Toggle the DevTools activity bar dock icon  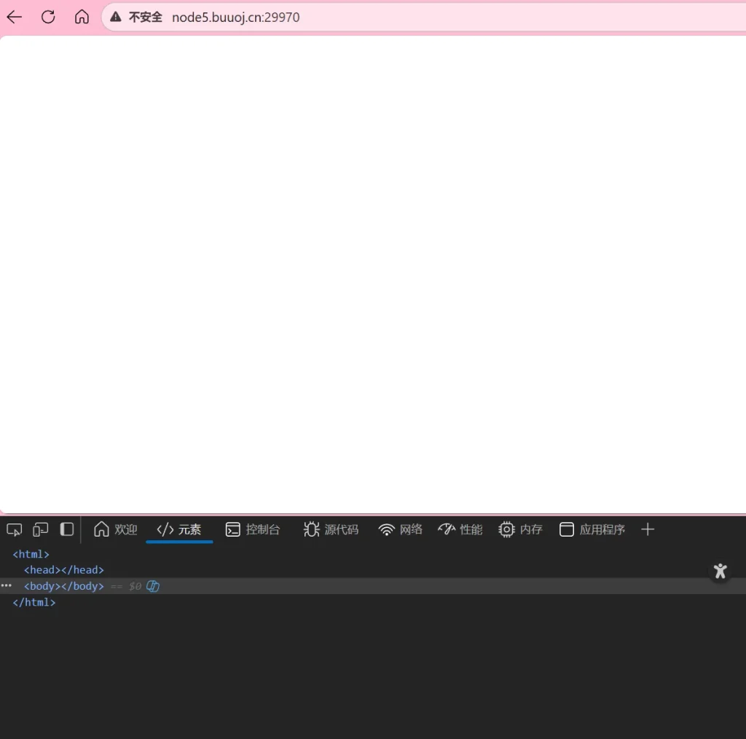coord(66,529)
